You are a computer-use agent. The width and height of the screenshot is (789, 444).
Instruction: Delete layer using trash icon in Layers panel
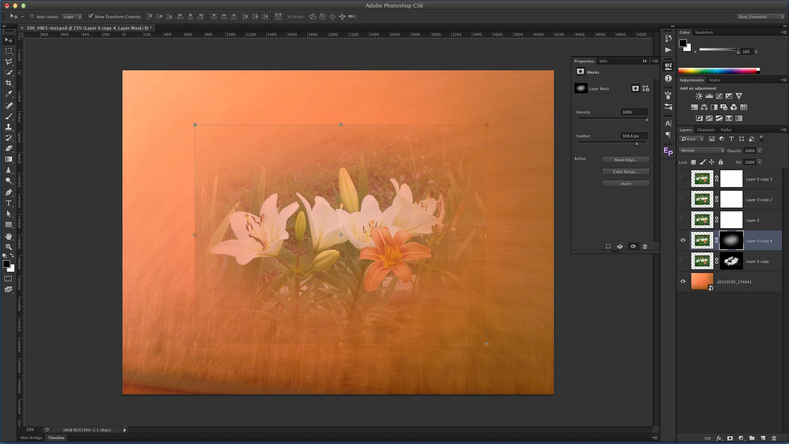point(774,438)
